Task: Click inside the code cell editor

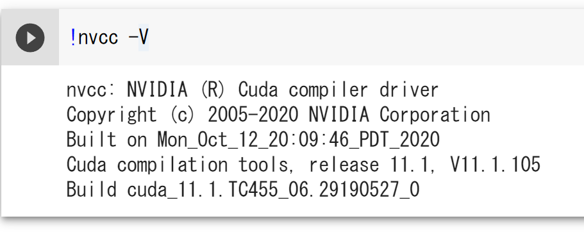Action: (321, 38)
